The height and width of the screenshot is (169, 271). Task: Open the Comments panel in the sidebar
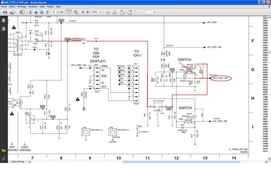[3, 151]
